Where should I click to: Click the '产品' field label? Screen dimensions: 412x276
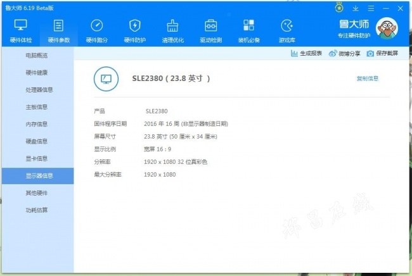tap(100, 111)
